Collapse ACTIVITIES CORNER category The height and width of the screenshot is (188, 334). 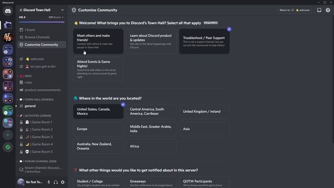click(x=34, y=115)
